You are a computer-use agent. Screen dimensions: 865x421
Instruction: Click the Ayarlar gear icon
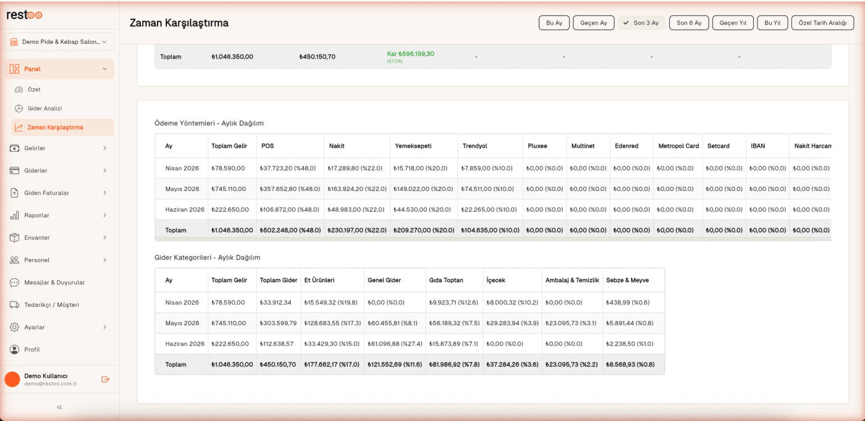point(14,327)
